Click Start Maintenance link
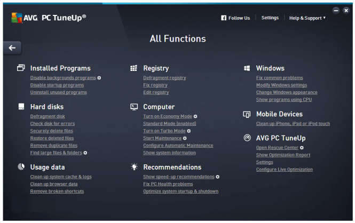 pos(162,138)
